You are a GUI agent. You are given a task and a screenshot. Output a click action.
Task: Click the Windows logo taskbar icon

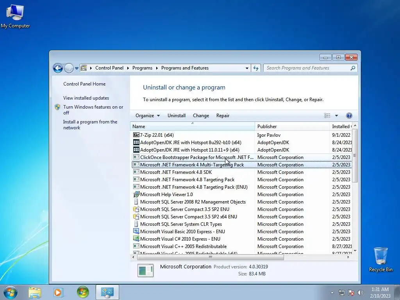pyautogui.click(x=83, y=292)
